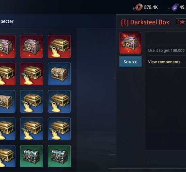Choose the rightmost green silver chest
Image resolution: width=186 pixels, height=172 pixels.
pos(59,156)
